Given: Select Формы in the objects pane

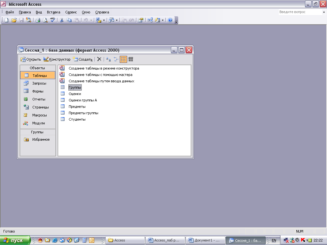Looking at the screenshot, I should [38, 91].
